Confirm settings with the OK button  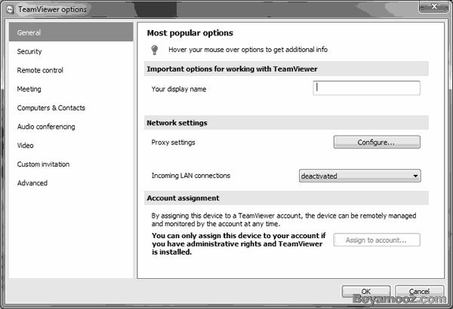pyautogui.click(x=365, y=292)
